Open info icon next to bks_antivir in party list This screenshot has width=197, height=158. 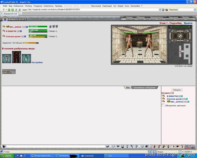coord(27,27)
